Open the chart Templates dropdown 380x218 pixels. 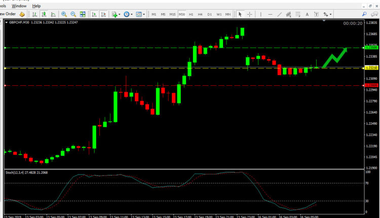click(140, 14)
